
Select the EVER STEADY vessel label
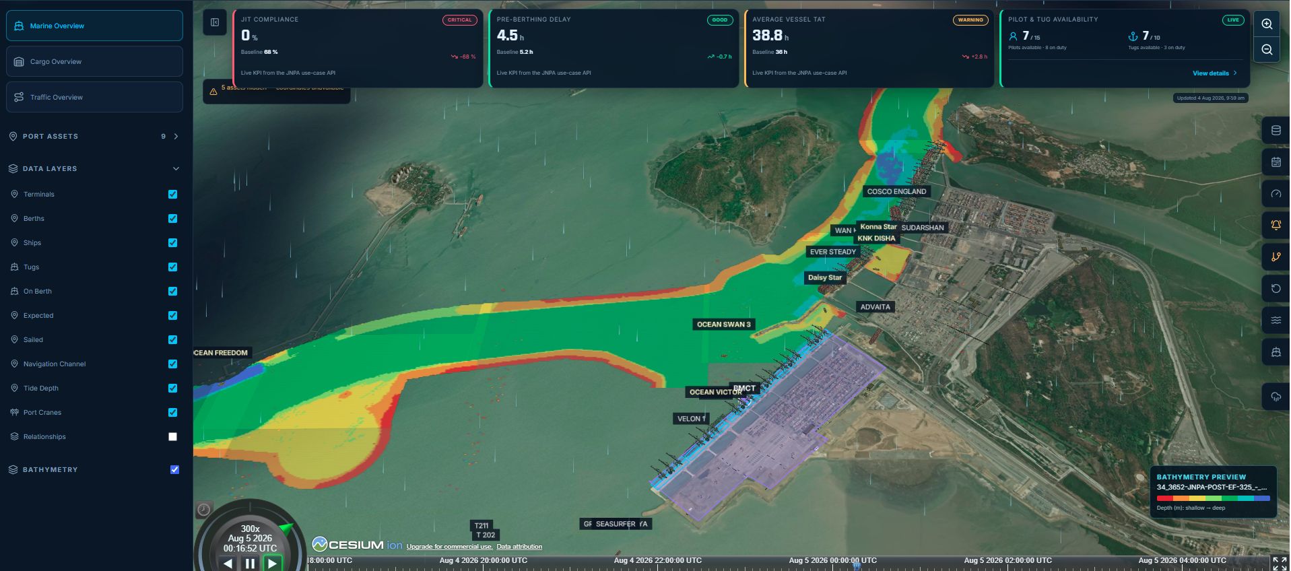(x=833, y=252)
